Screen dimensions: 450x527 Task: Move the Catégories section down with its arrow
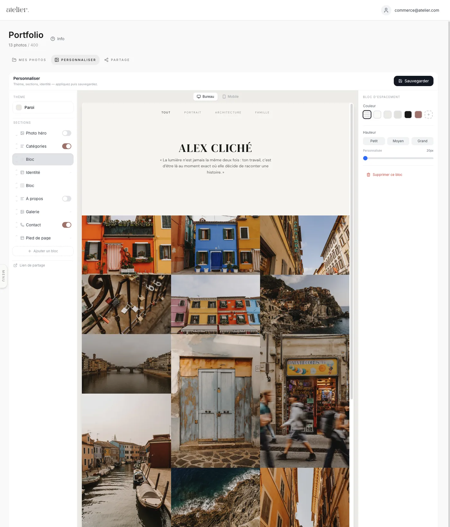click(x=16, y=148)
